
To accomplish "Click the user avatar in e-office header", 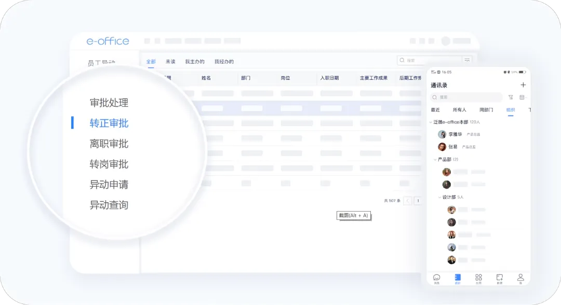I will click(x=445, y=41).
